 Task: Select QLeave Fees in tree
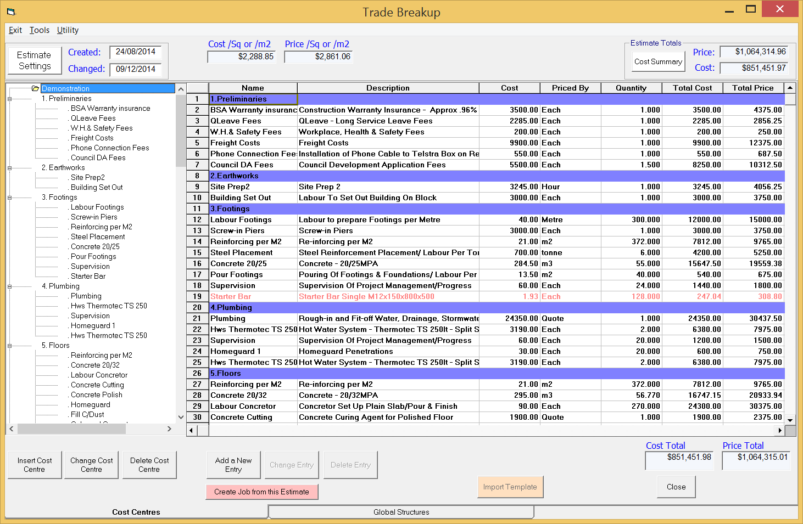pos(93,118)
